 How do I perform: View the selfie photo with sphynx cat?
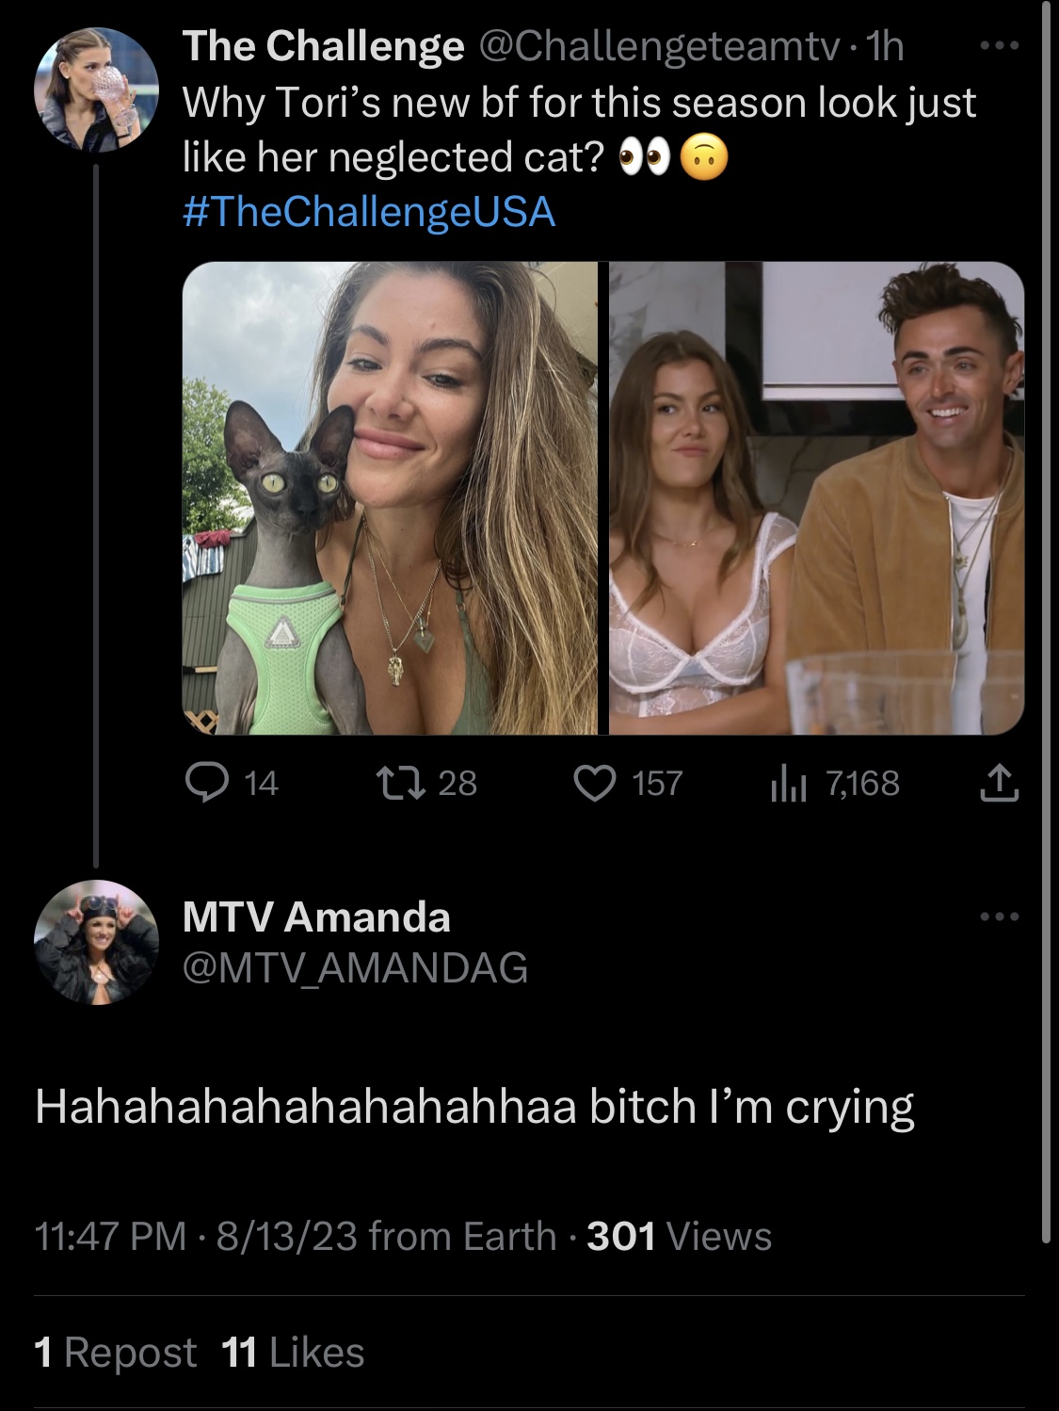[x=390, y=498]
